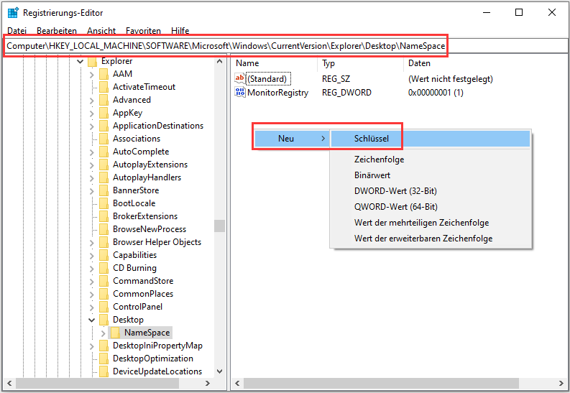Open the Favoriten menu

coord(143,31)
